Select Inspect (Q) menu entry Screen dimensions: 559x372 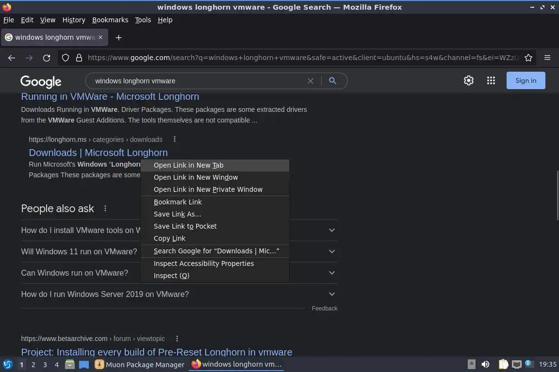click(215, 276)
